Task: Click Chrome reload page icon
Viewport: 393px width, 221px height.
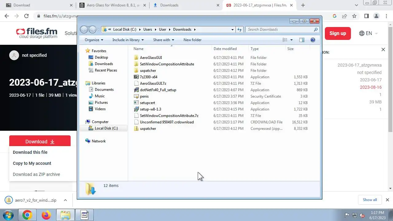Action: tap(26, 16)
